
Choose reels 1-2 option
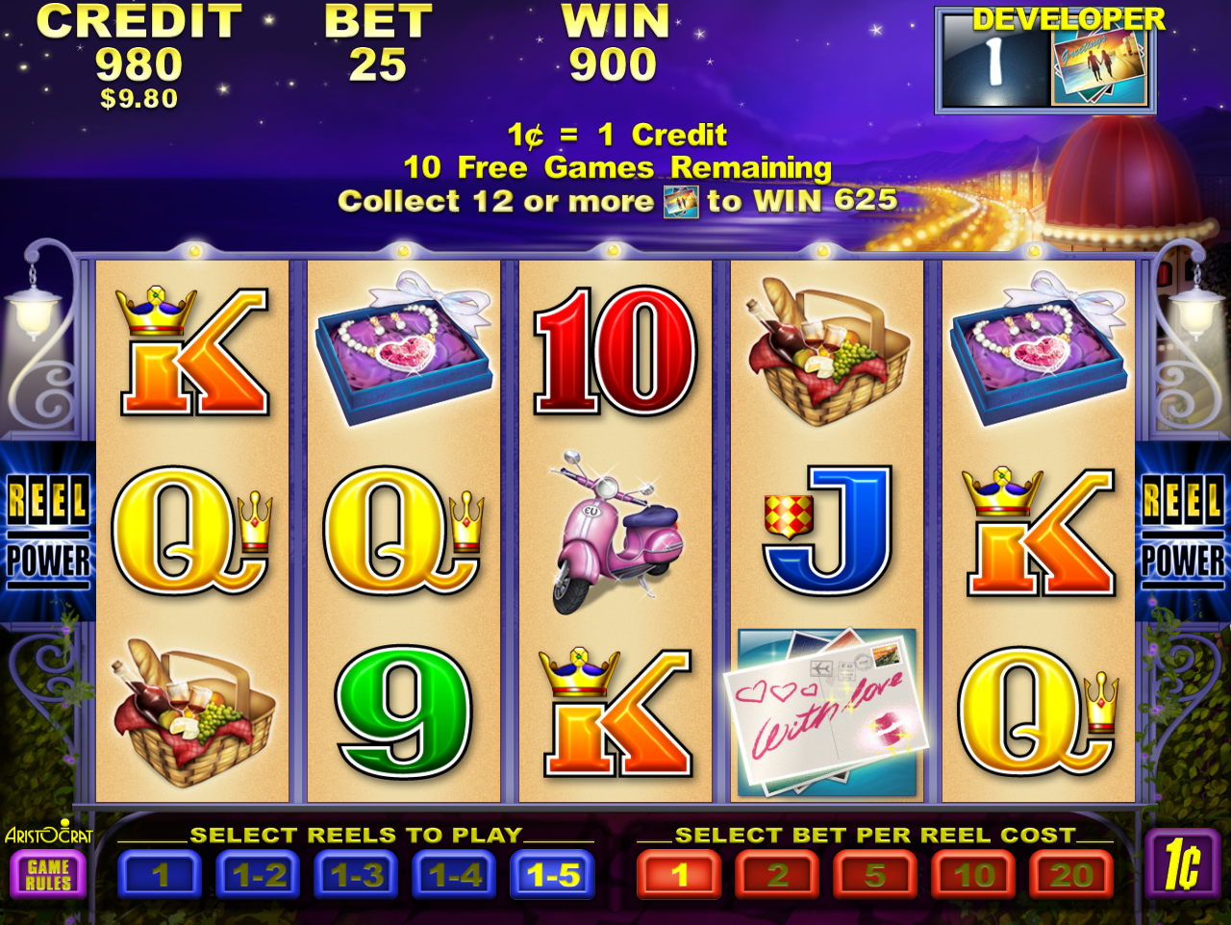259,875
